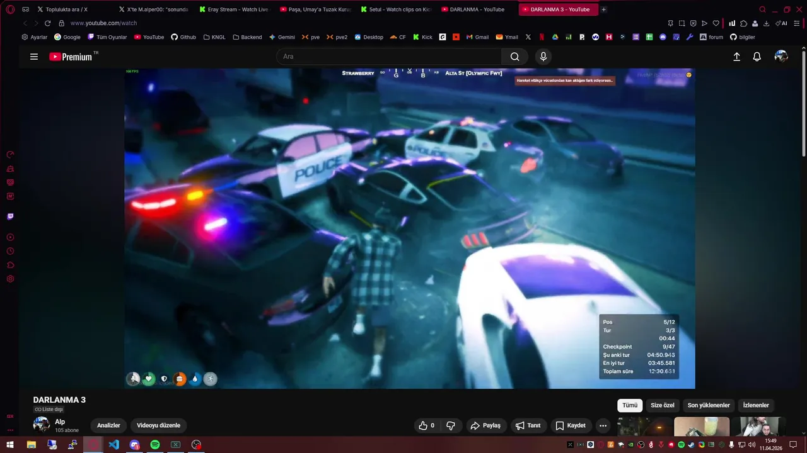Open the Google bookmark

pos(67,37)
